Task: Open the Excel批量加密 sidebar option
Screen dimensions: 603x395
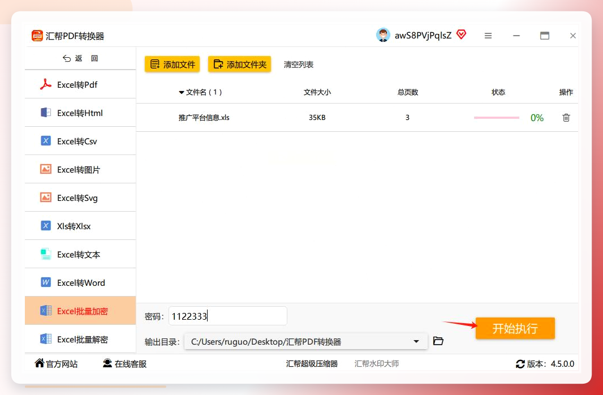Action: (x=80, y=311)
